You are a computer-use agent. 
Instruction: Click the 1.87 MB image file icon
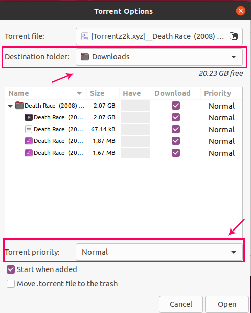tap(29, 141)
